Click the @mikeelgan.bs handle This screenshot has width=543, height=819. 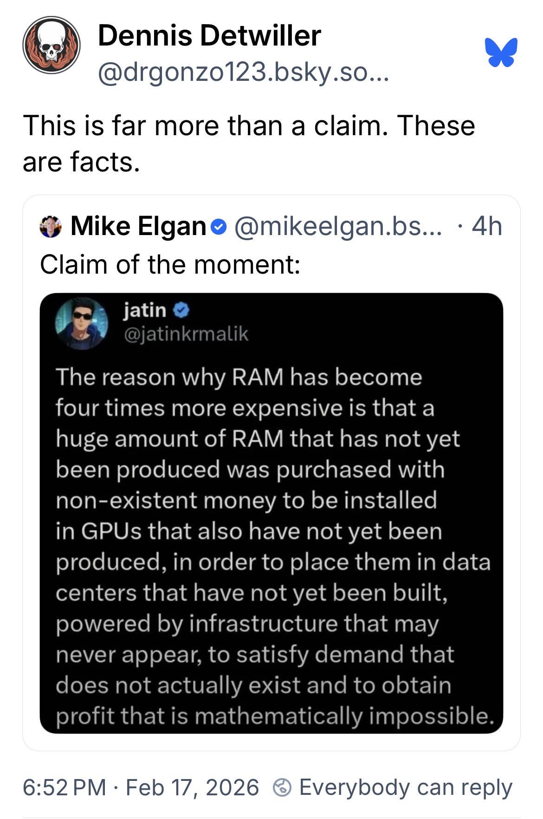click(x=338, y=226)
